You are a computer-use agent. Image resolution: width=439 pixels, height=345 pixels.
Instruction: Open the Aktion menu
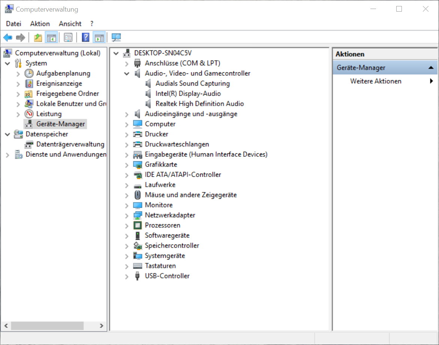(40, 24)
